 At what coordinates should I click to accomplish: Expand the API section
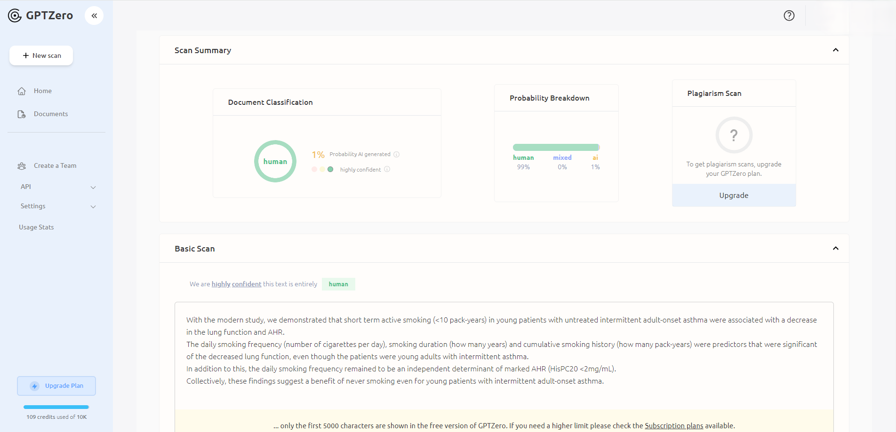click(93, 187)
